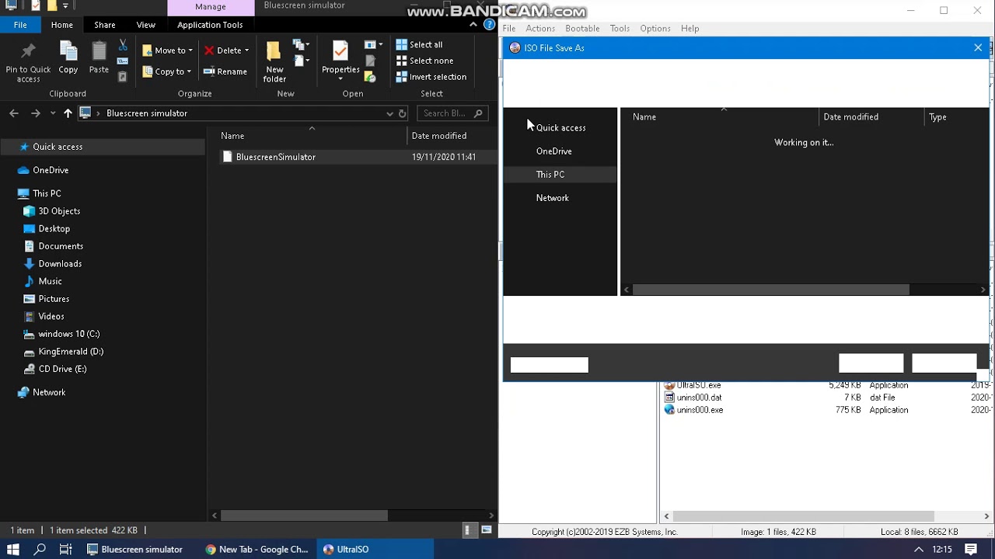Open UltraISO Options menu
This screenshot has height=559, width=995.
[655, 28]
